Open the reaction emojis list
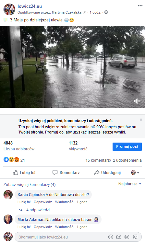The width and height of the screenshot is (145, 244). [x=11, y=160]
